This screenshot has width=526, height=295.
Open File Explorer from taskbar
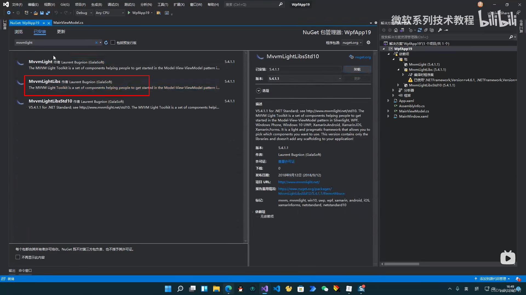coord(216,289)
